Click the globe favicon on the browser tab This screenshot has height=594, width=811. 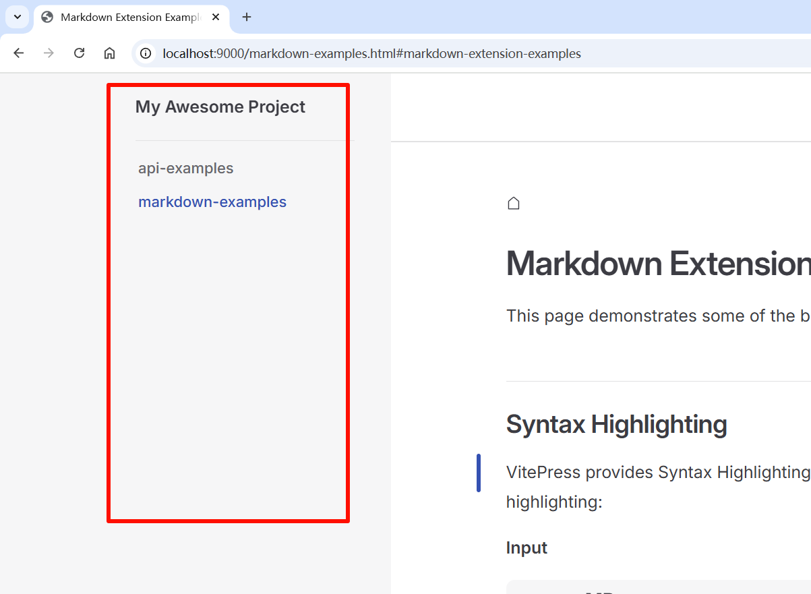tap(47, 18)
